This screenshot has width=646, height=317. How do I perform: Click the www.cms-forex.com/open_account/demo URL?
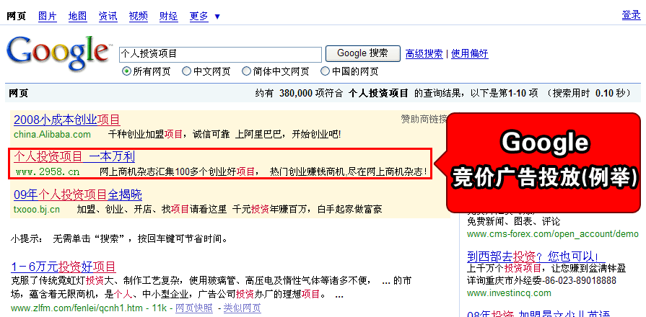(x=553, y=234)
